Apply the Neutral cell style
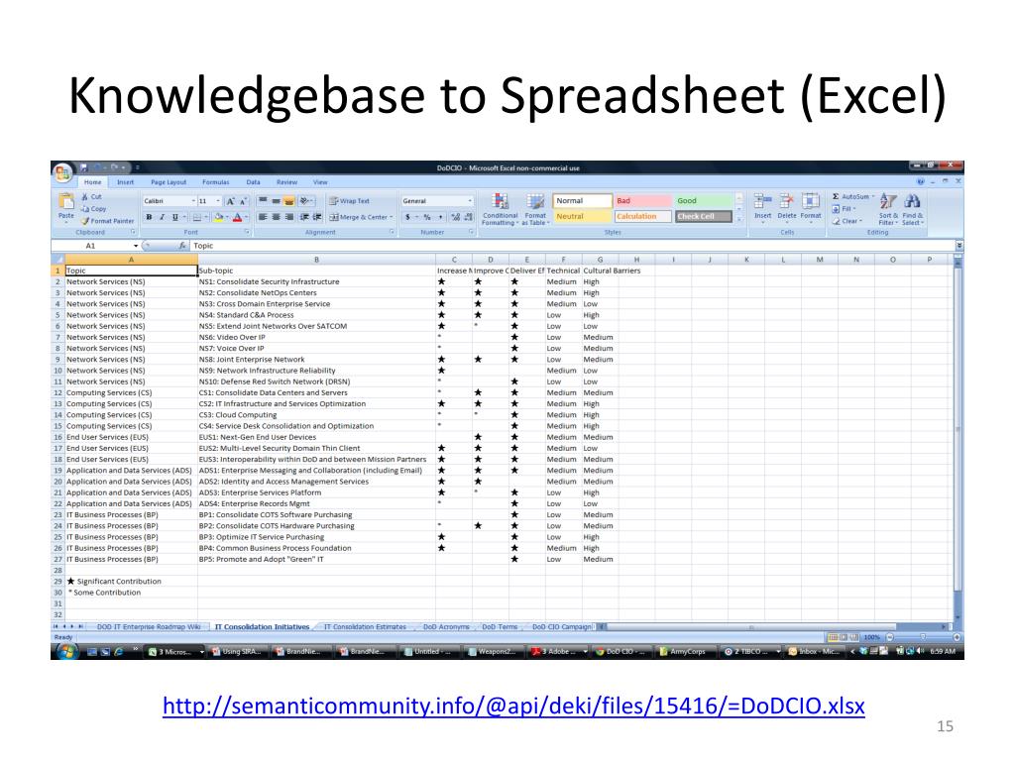The image size is (1015, 761). pos(582,217)
